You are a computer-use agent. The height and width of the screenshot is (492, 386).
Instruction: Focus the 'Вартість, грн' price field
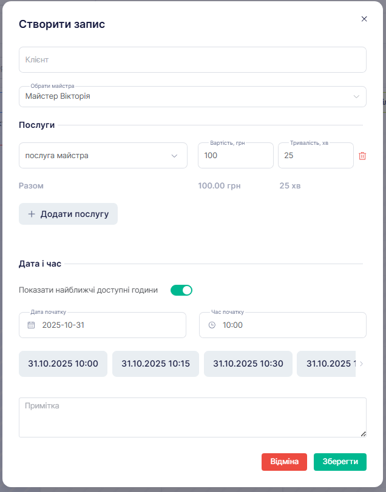[235, 156]
